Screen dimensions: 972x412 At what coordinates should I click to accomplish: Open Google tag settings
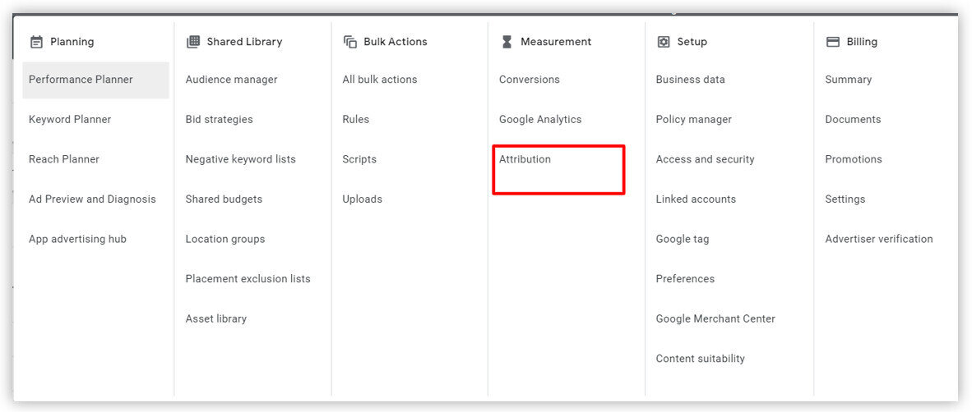pyautogui.click(x=683, y=239)
